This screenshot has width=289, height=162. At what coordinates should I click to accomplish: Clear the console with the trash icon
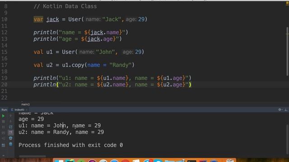click(10, 144)
